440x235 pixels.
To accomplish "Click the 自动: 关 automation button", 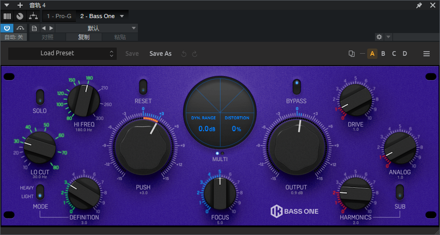I will 14,37.
